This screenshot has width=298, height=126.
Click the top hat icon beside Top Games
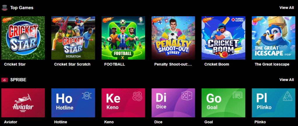4,8
